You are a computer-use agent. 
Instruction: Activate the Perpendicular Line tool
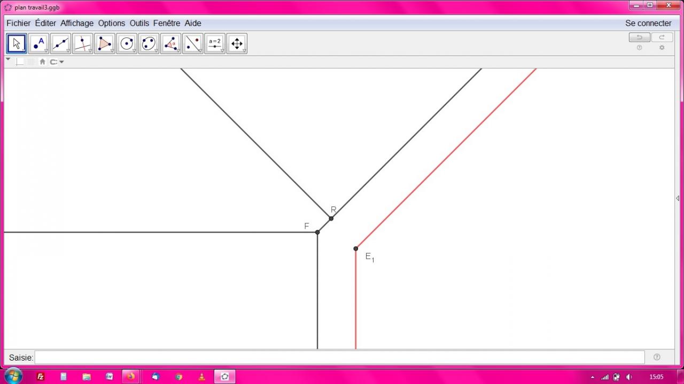[83, 44]
